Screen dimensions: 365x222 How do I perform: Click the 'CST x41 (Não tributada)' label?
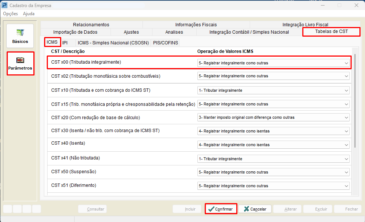tap(75, 158)
